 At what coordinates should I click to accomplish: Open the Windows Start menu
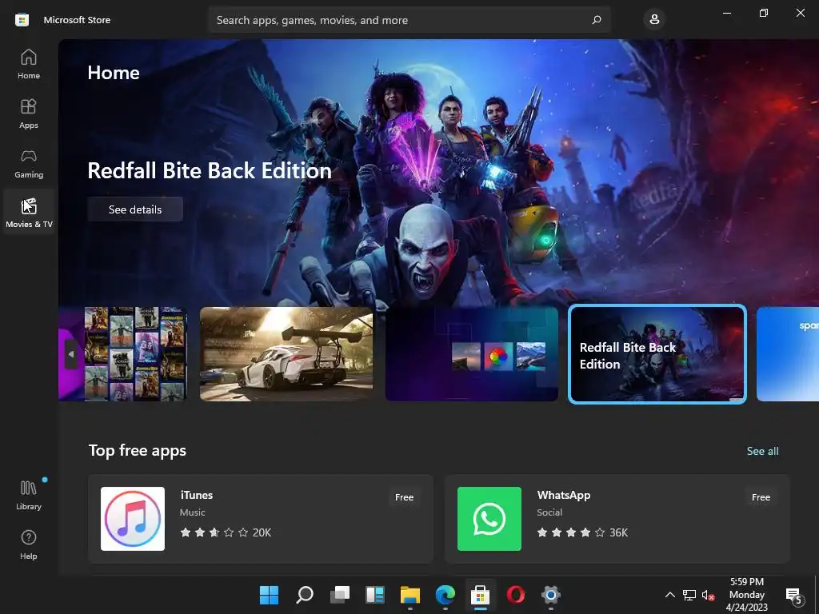270,595
